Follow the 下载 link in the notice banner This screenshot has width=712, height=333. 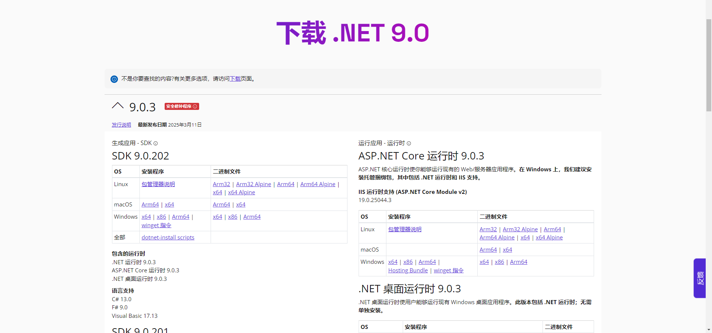pyautogui.click(x=235, y=79)
